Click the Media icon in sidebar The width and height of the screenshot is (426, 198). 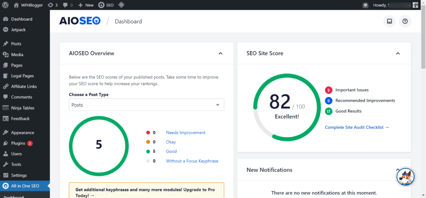5,54
